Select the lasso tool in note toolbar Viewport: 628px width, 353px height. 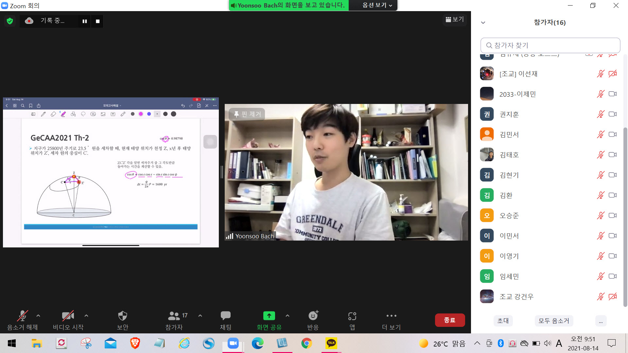(x=83, y=114)
